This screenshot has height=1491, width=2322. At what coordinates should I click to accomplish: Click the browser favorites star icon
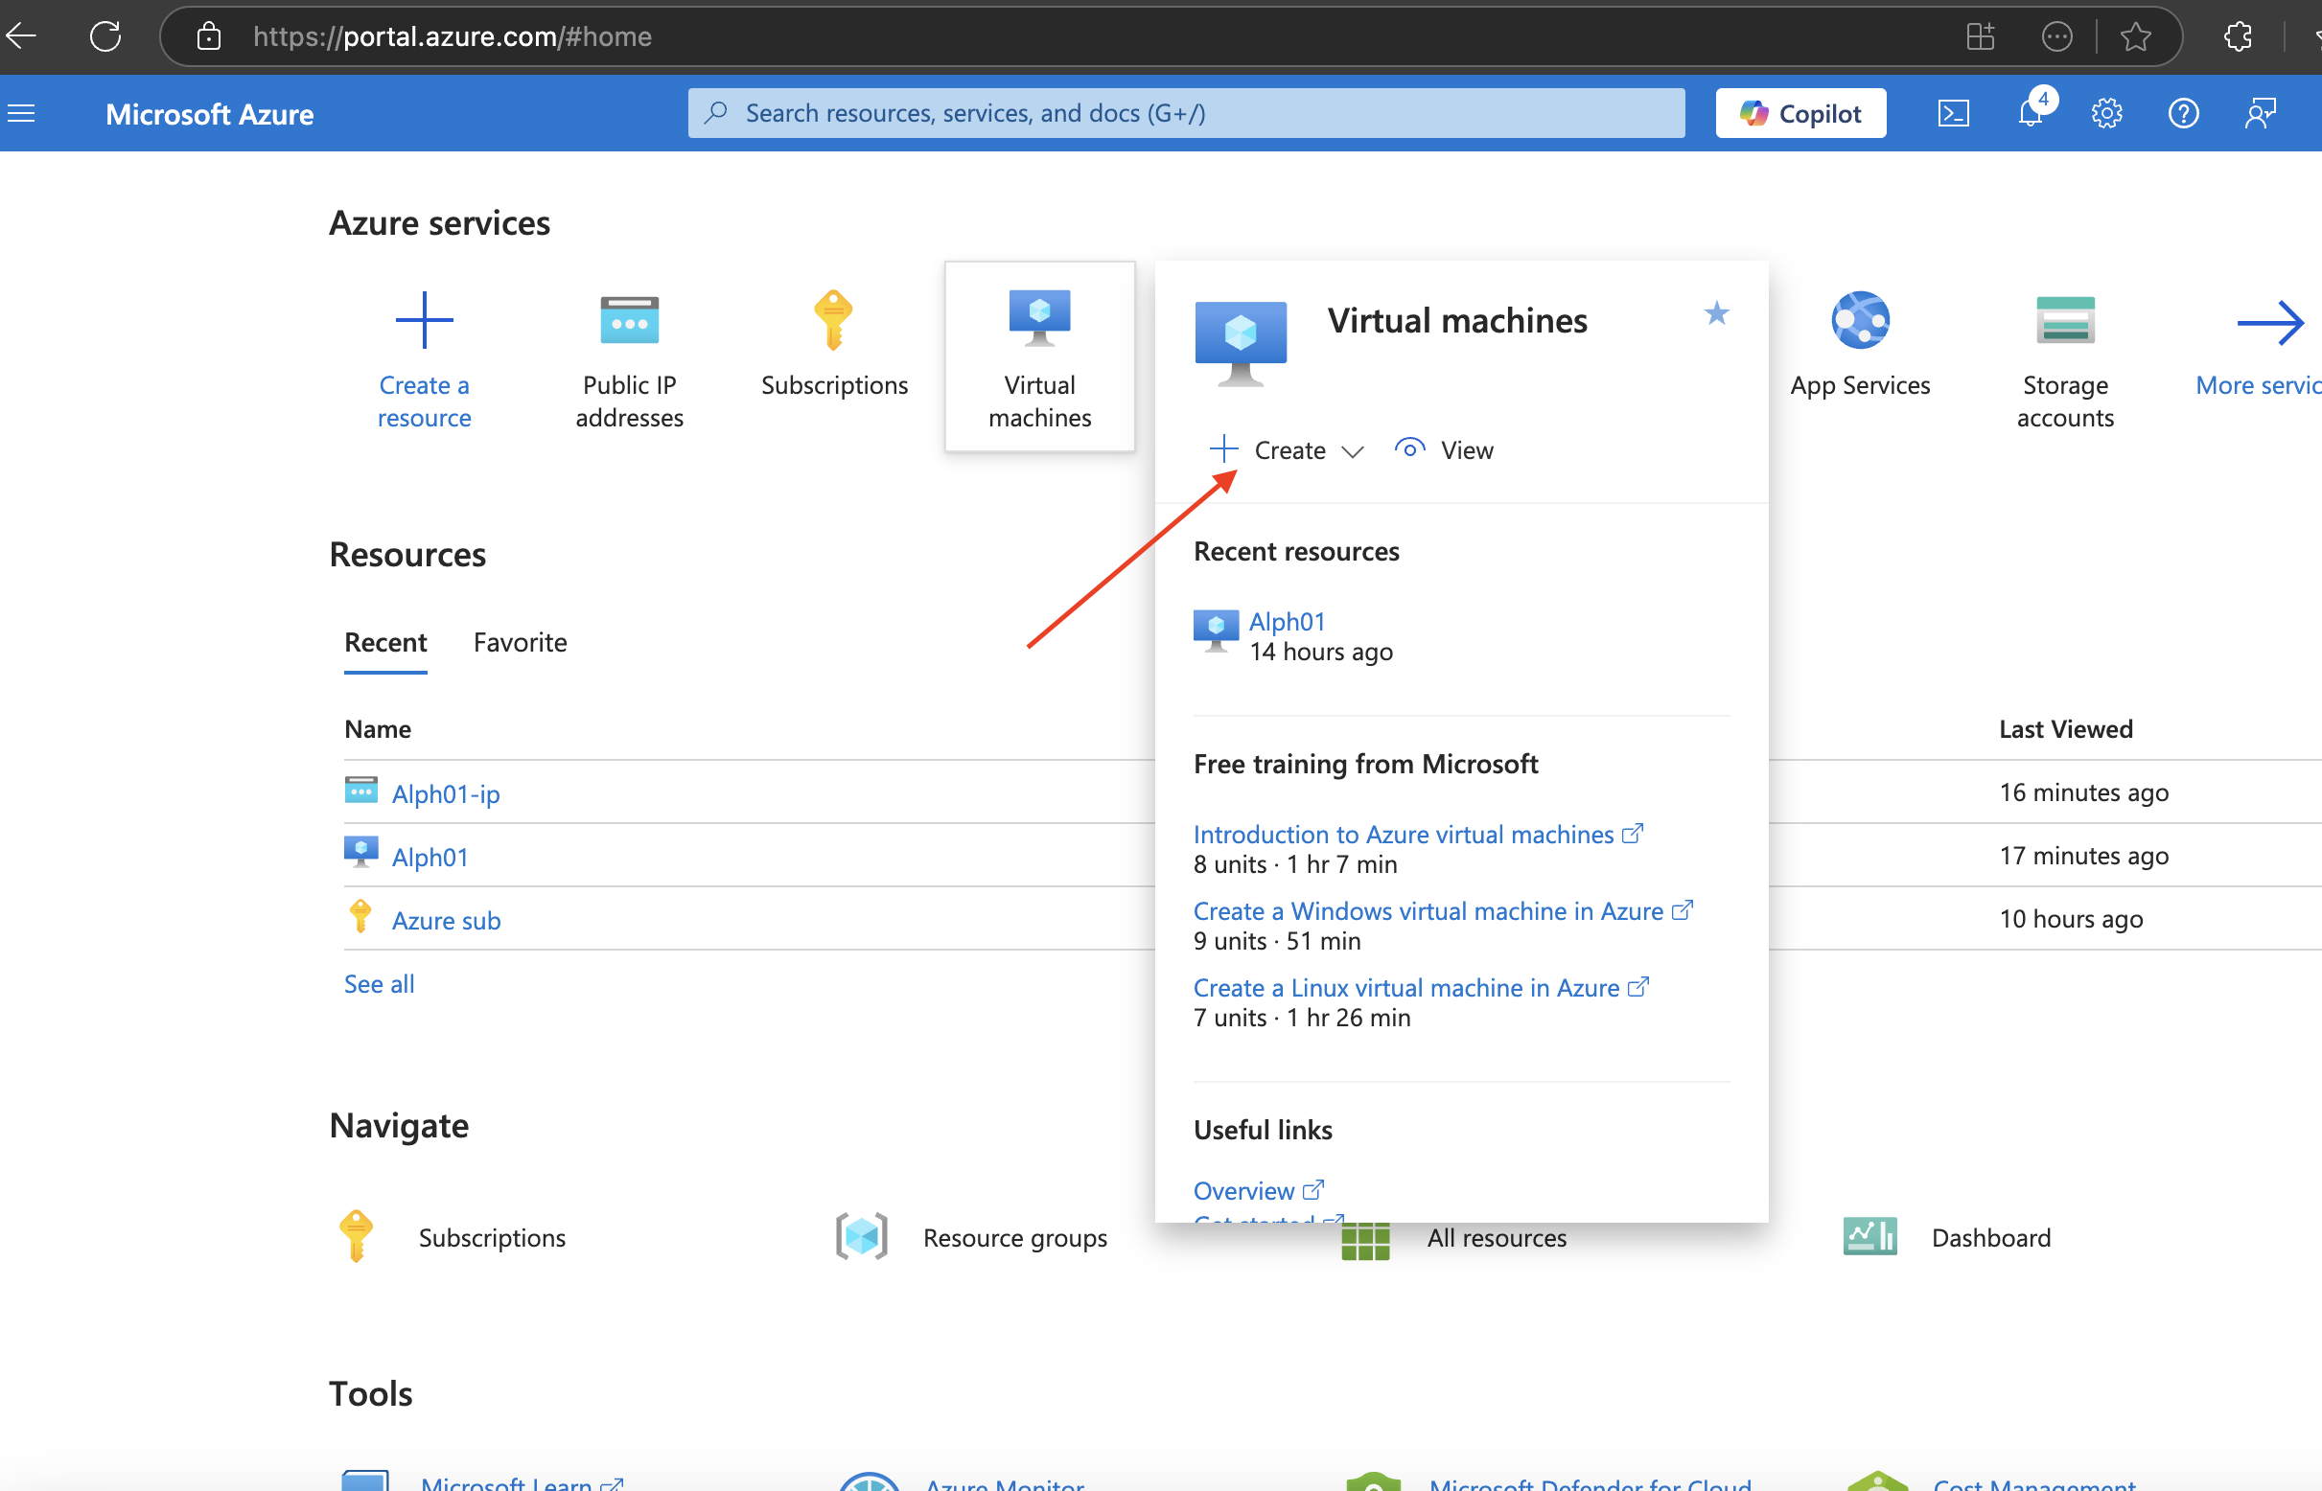click(x=2135, y=36)
